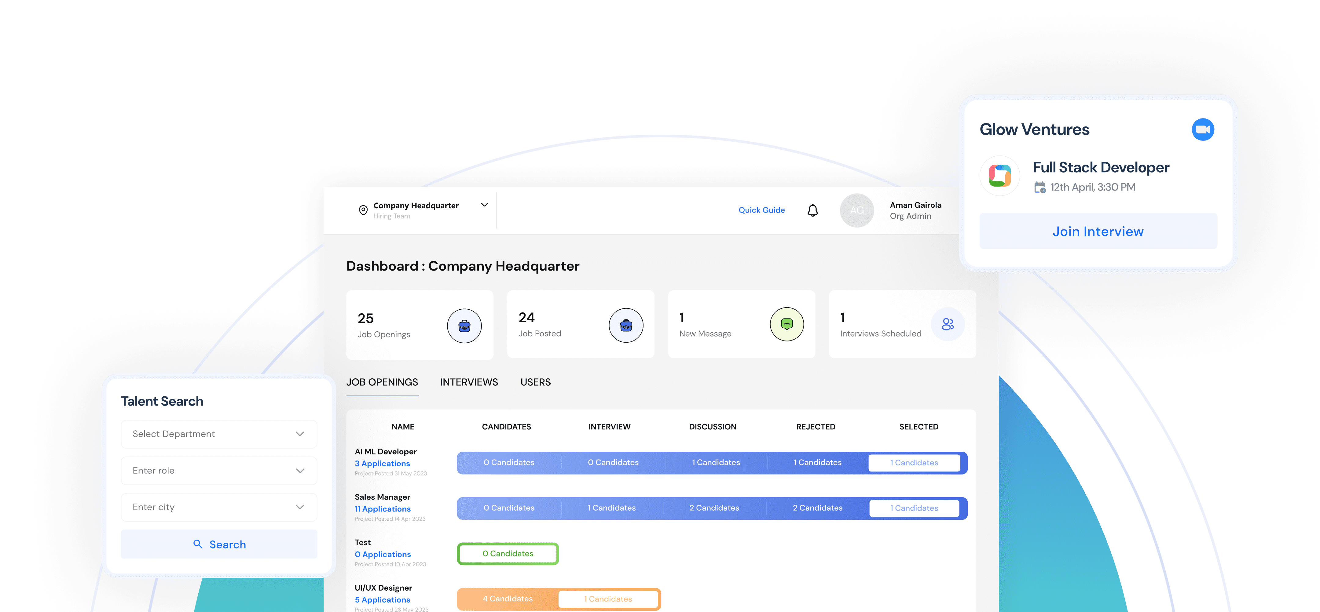Open 5 Applications for UI/UX Designer
1320x612 pixels.
coord(382,600)
